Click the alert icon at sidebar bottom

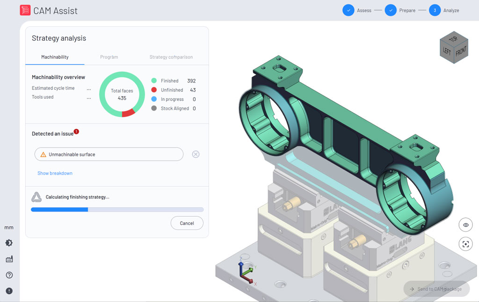pyautogui.click(x=9, y=290)
